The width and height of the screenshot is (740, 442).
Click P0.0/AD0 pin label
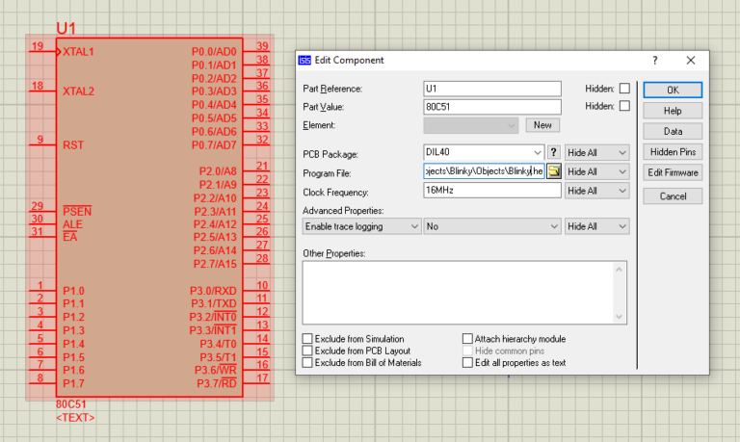point(214,51)
